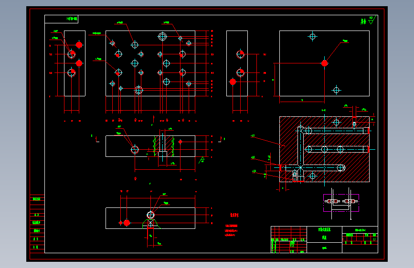Click the center circle in bottom view
The height and width of the screenshot is (268, 414).
tap(150, 215)
